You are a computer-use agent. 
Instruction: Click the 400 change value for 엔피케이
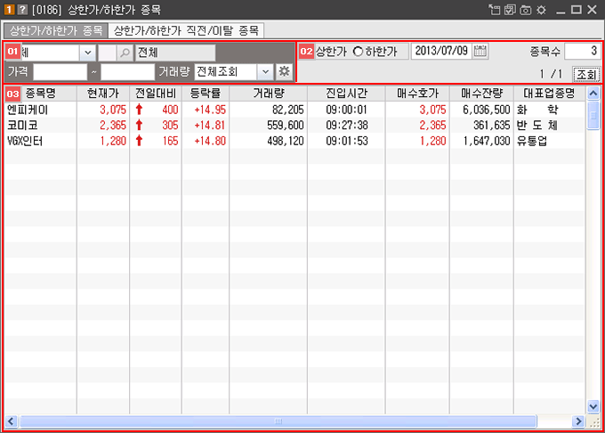[x=170, y=110]
